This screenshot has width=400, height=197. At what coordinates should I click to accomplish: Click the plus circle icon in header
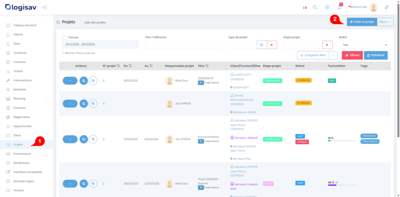(327, 7)
